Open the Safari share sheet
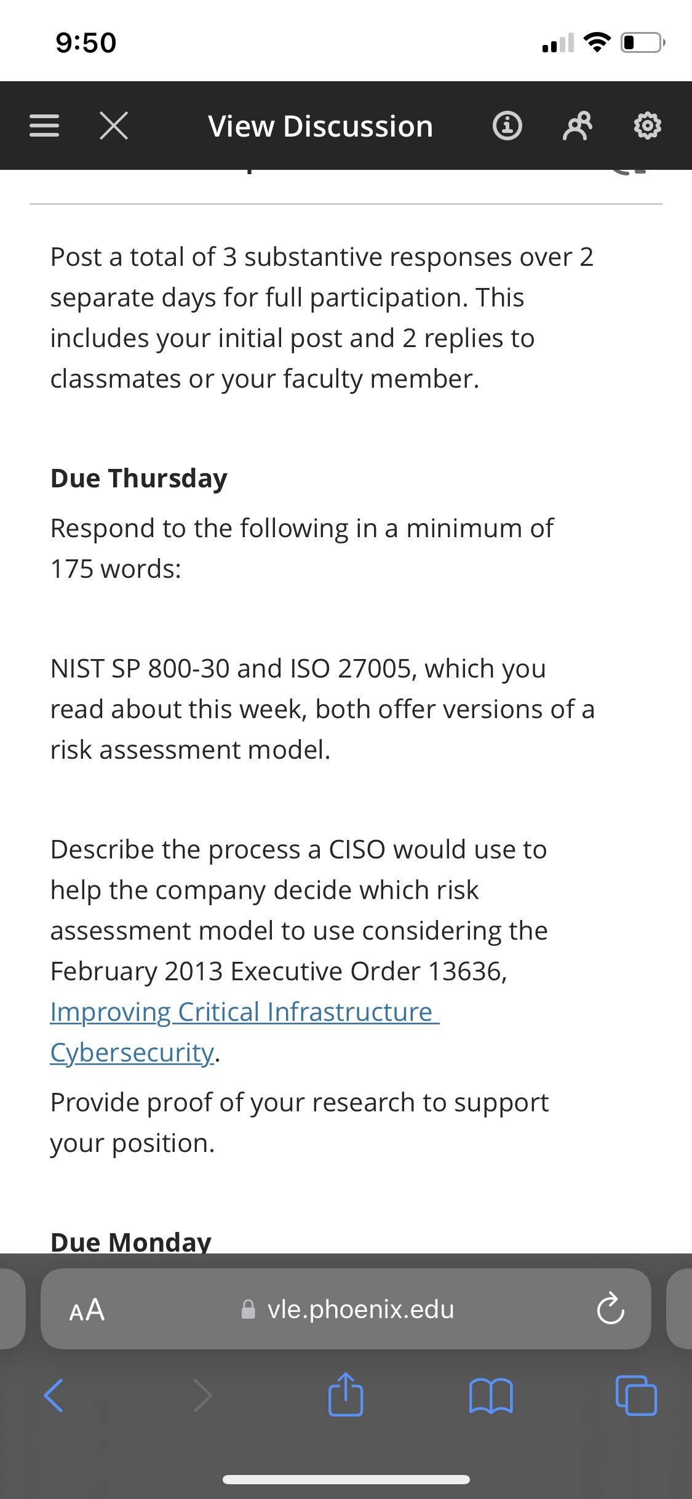Screen dimensions: 692x1499 pos(346,1394)
